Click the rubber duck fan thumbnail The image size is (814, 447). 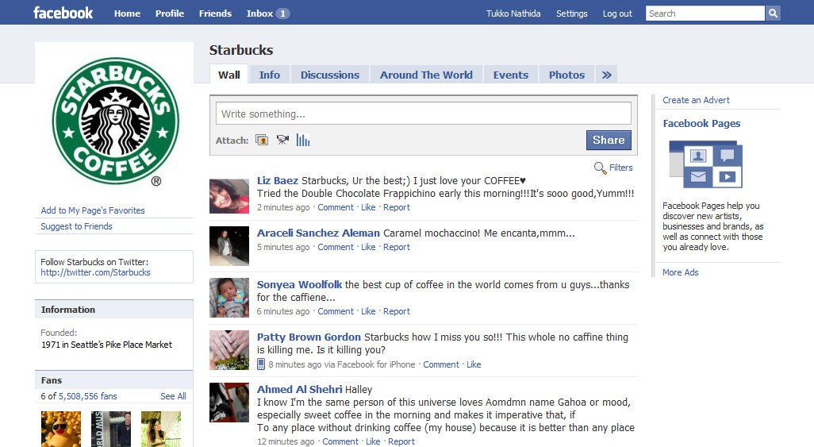click(61, 430)
